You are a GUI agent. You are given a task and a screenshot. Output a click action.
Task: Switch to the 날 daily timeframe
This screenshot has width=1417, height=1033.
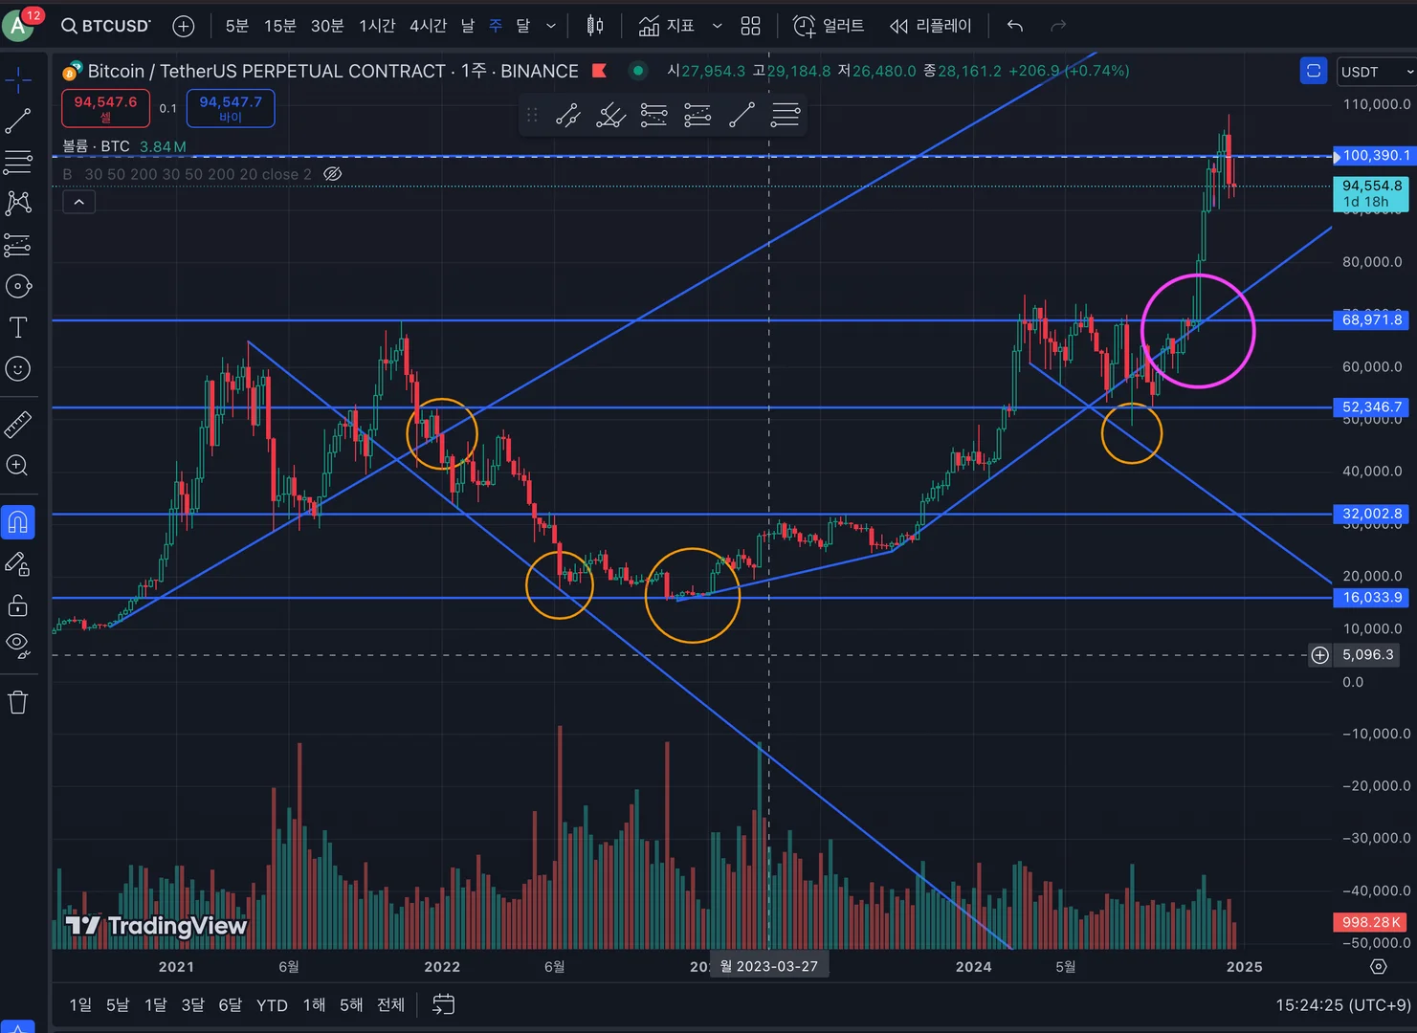point(468,26)
